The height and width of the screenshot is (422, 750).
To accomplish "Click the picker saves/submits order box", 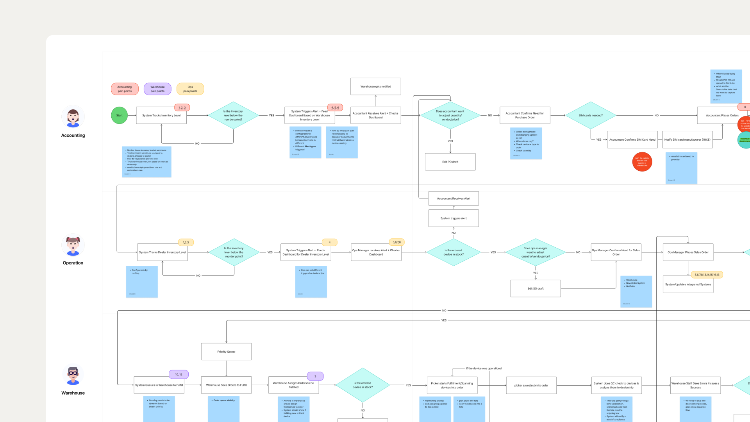I will (x=531, y=385).
